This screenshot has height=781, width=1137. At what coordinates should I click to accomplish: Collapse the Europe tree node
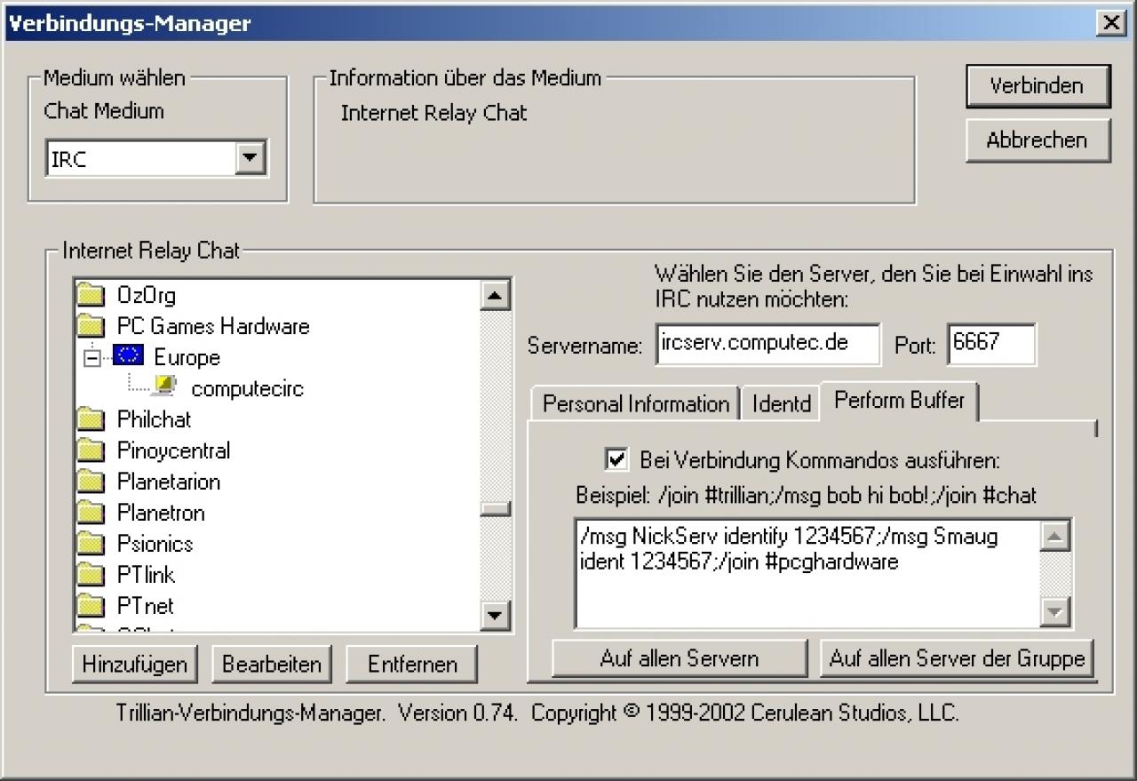pos(91,357)
